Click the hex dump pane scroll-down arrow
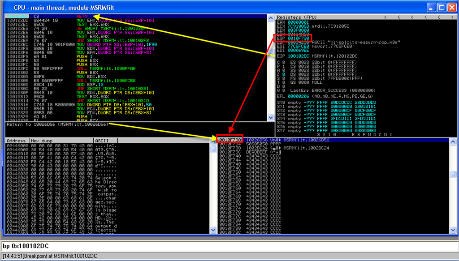459x261 pixels. click(x=213, y=230)
